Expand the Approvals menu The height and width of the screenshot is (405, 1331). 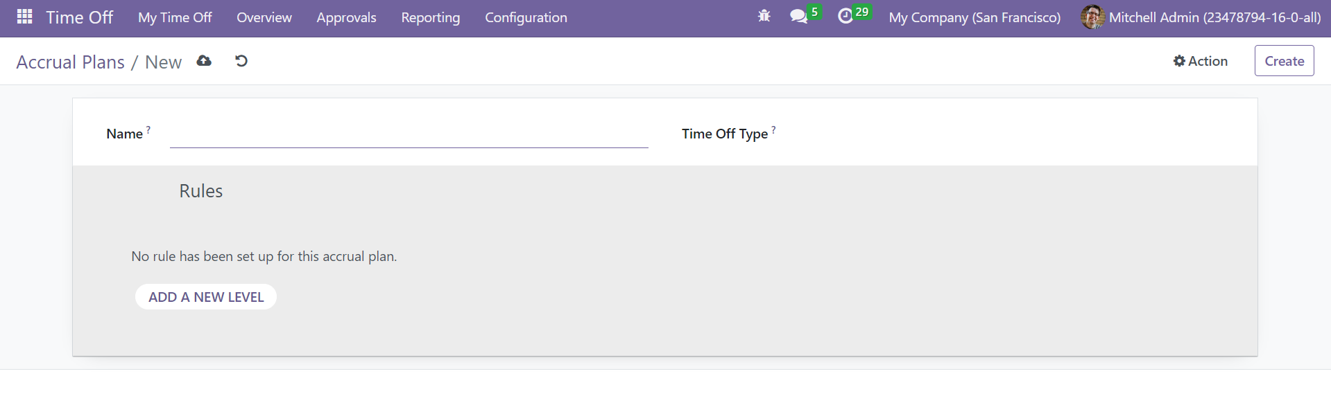[x=346, y=17]
